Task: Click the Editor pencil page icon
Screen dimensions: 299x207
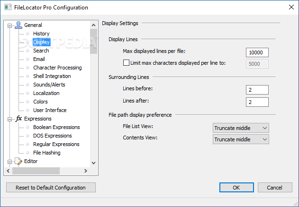Action: tap(18, 161)
